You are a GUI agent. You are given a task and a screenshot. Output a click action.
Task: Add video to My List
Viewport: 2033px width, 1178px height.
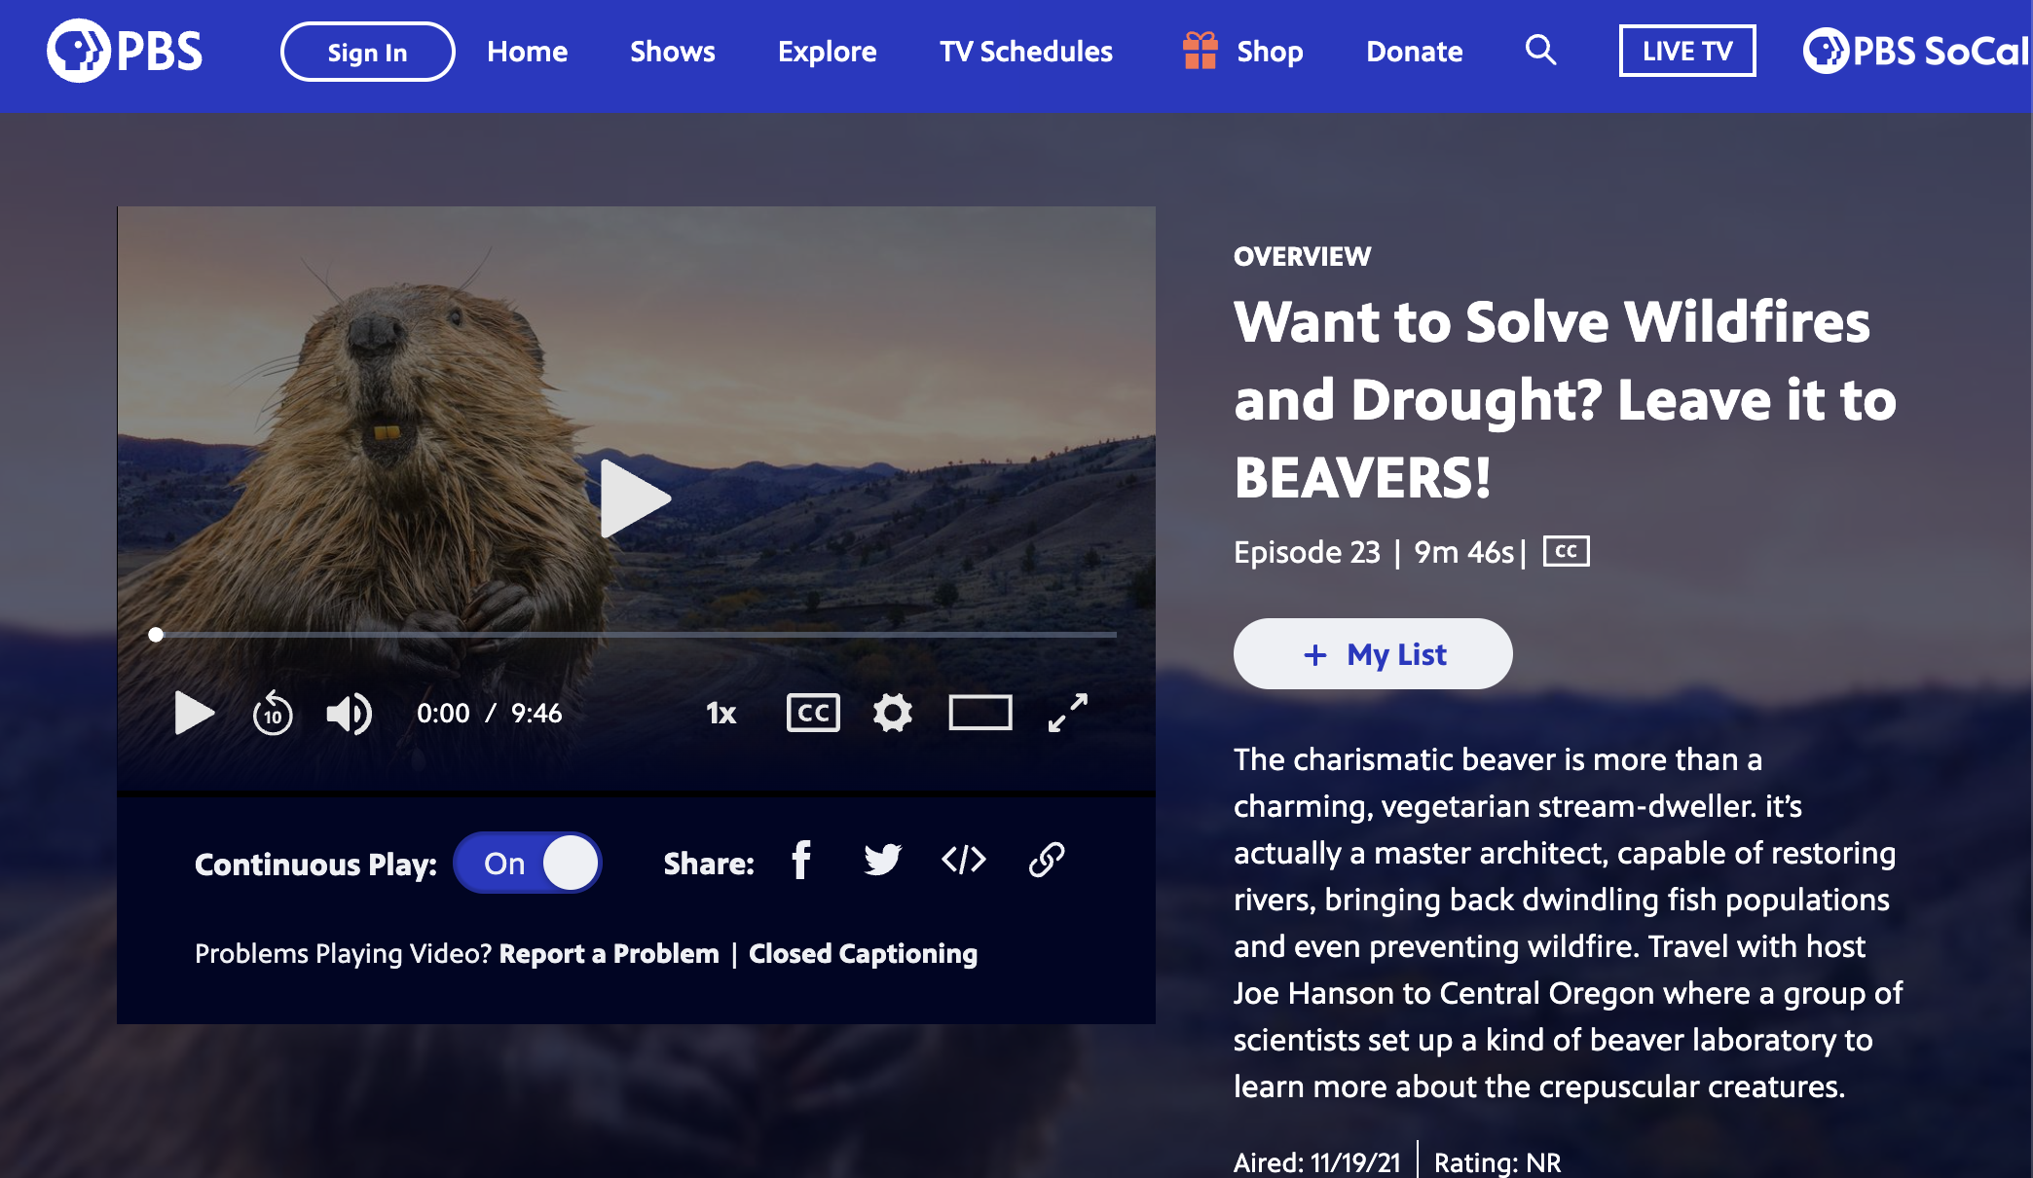[1373, 654]
